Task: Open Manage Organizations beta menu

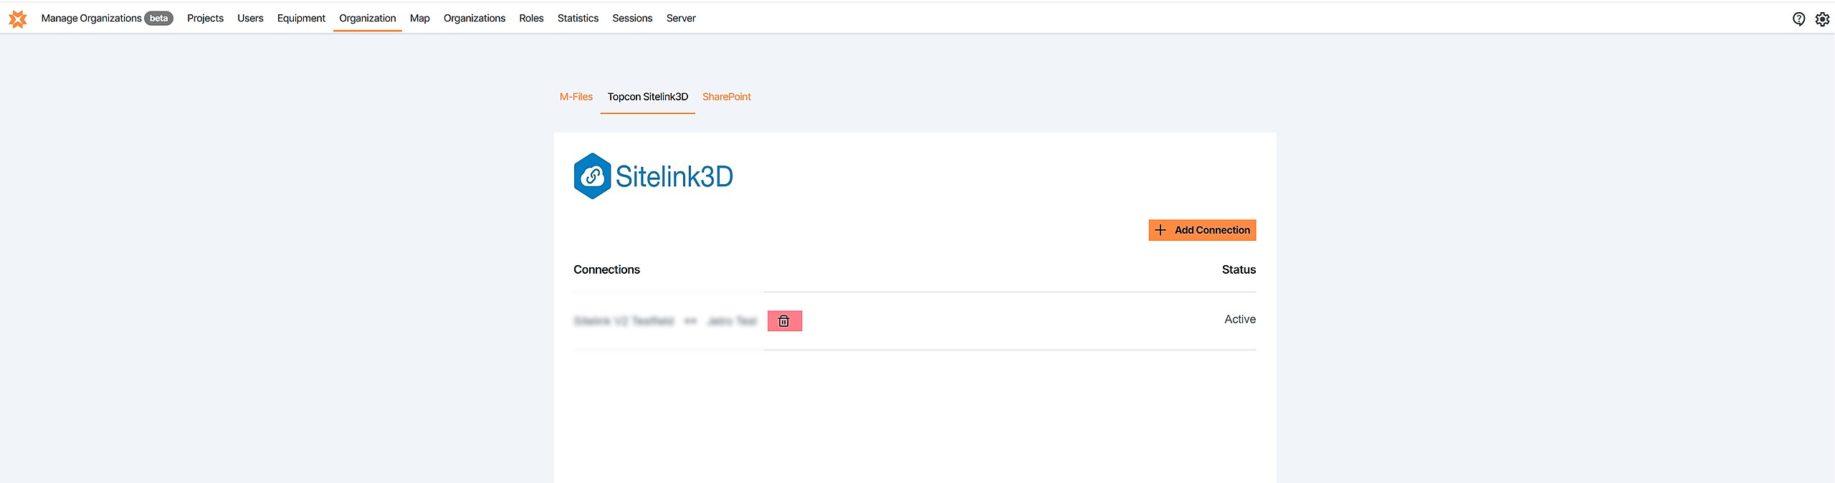Action: 107,19
